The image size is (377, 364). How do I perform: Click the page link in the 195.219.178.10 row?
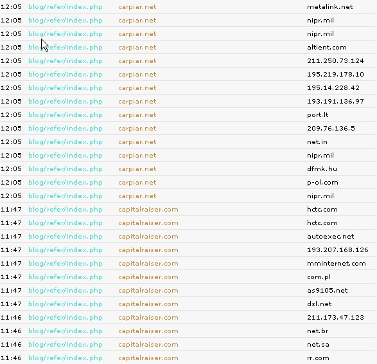point(66,75)
